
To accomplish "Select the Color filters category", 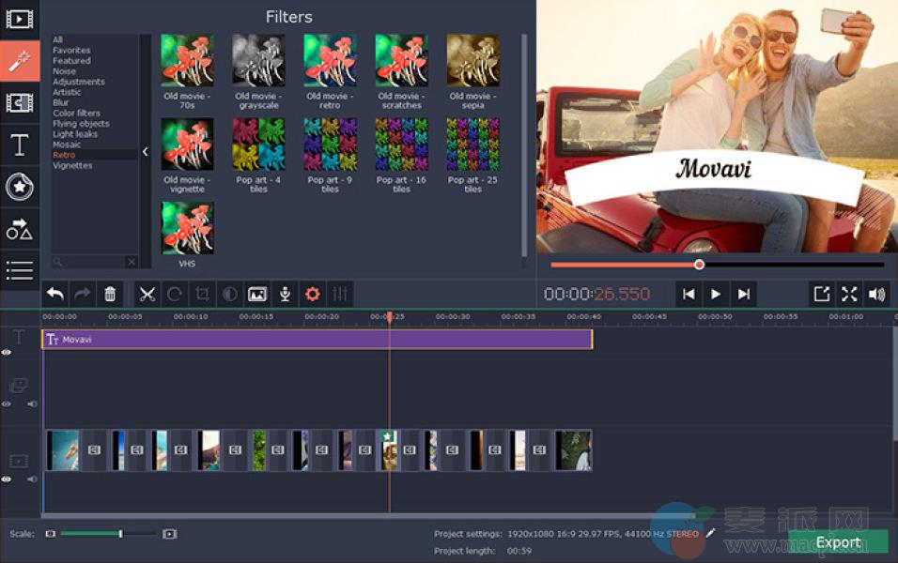I will point(76,114).
